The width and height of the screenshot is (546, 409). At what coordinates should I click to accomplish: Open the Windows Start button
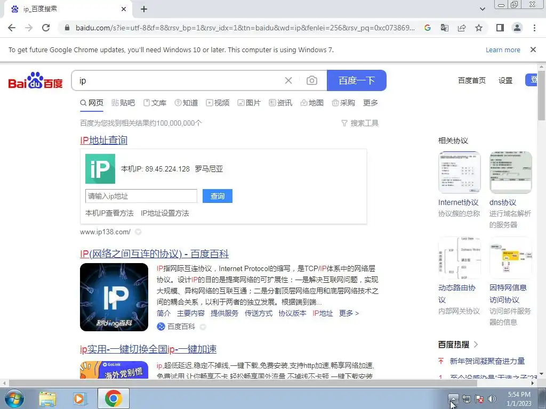(14, 398)
